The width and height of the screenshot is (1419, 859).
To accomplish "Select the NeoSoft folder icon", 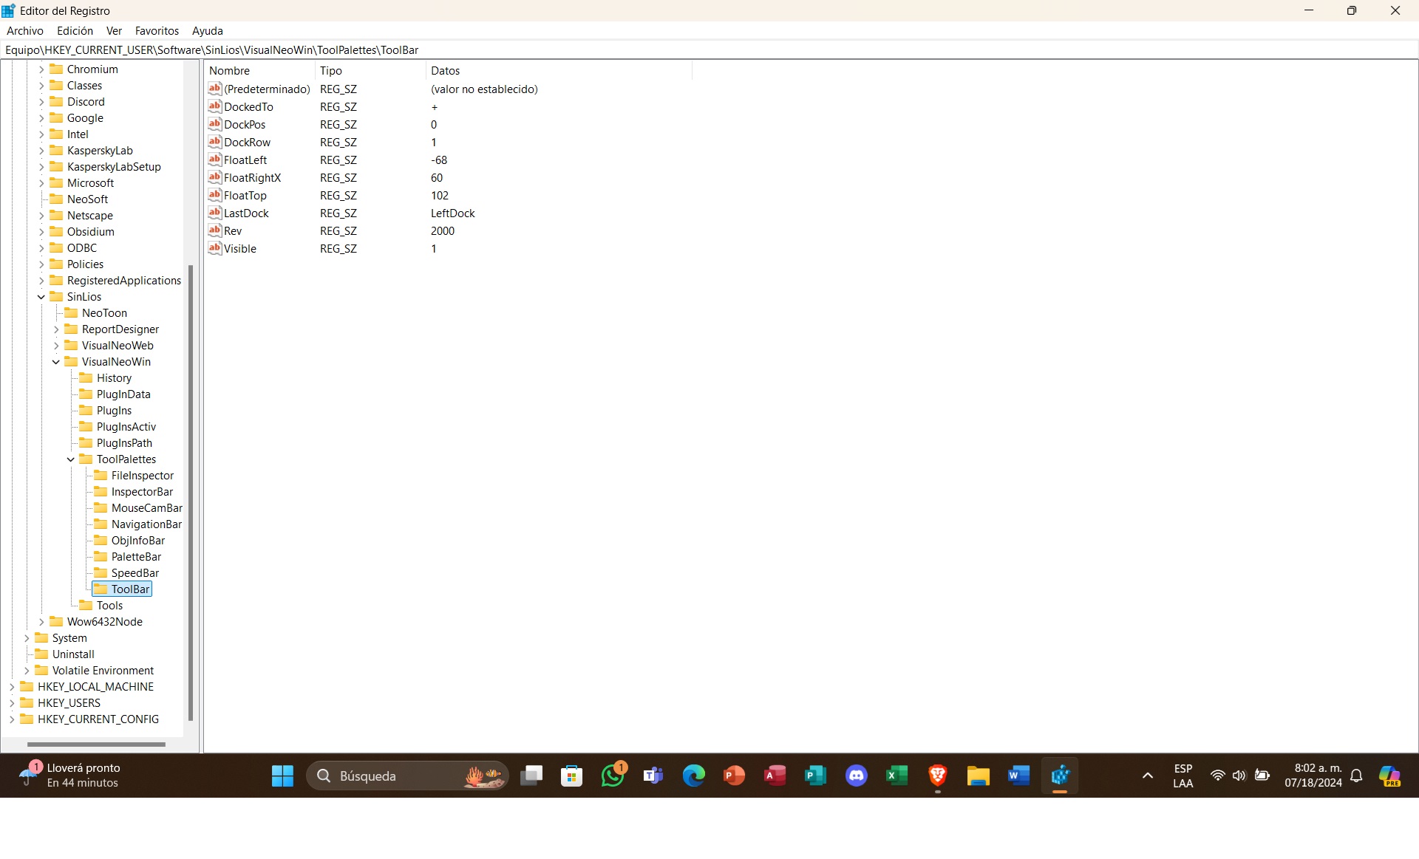I will click(56, 199).
